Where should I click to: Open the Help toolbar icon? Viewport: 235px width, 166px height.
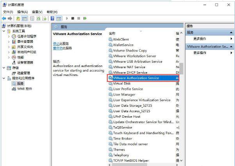52,18
